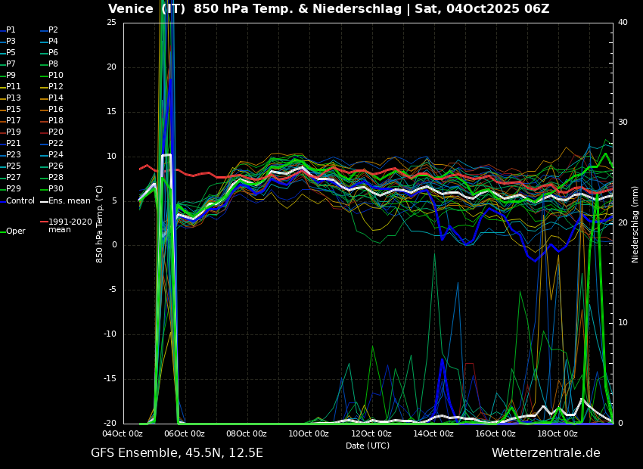Click the Ens. mean white line marker

point(43,200)
